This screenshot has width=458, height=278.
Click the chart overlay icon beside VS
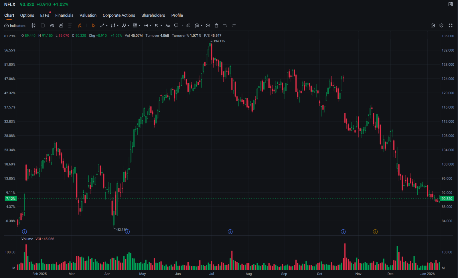[x=61, y=25]
